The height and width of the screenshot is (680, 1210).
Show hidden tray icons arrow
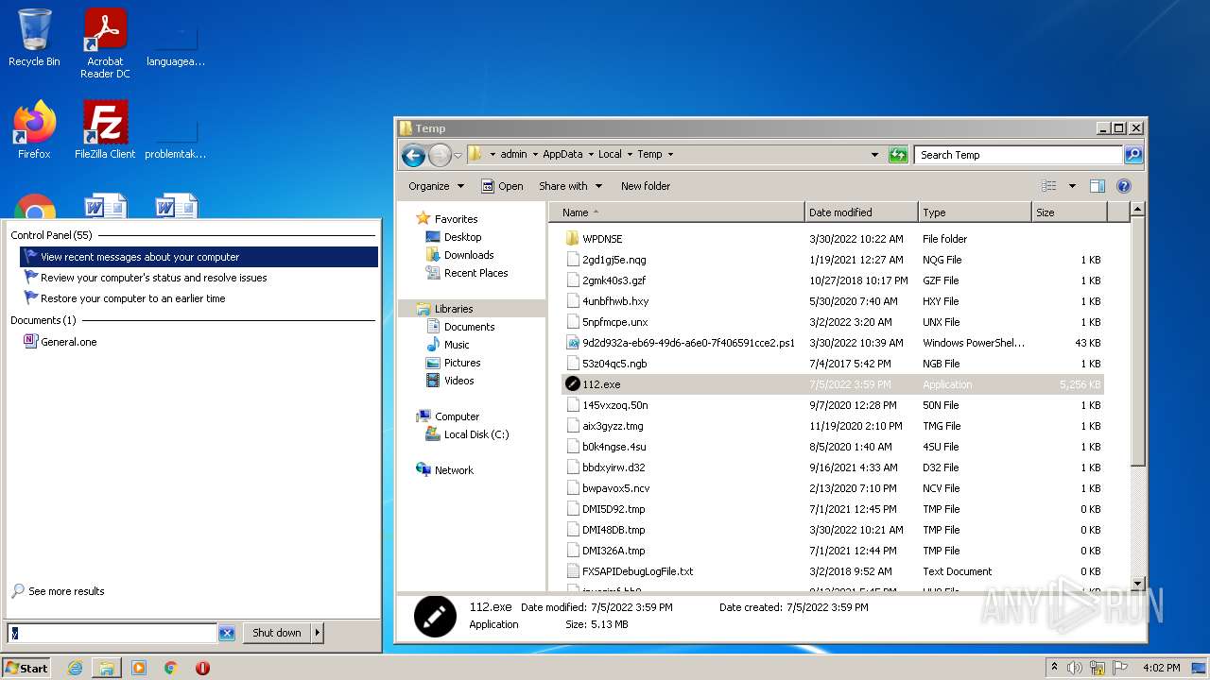click(1054, 668)
